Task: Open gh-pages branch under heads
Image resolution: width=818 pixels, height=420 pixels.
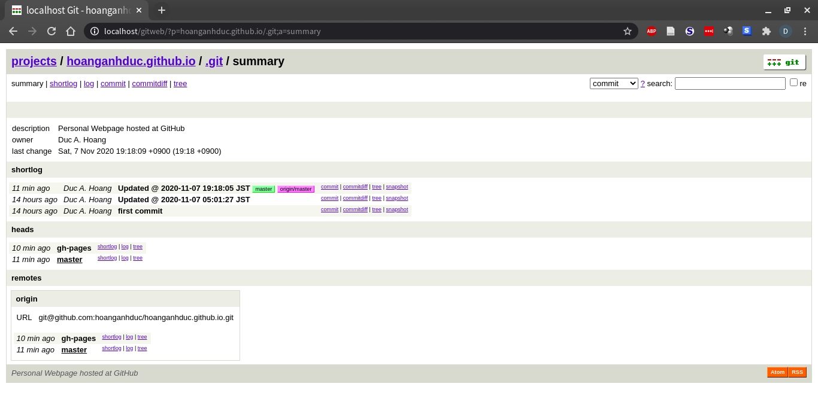Action: tap(74, 248)
